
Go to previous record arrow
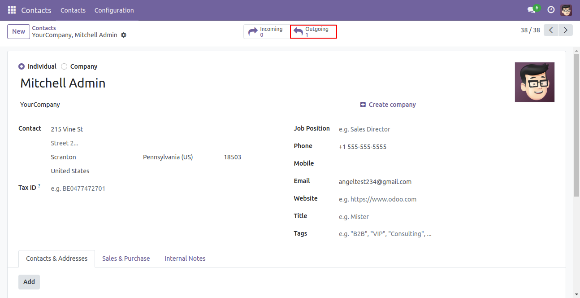click(551, 30)
